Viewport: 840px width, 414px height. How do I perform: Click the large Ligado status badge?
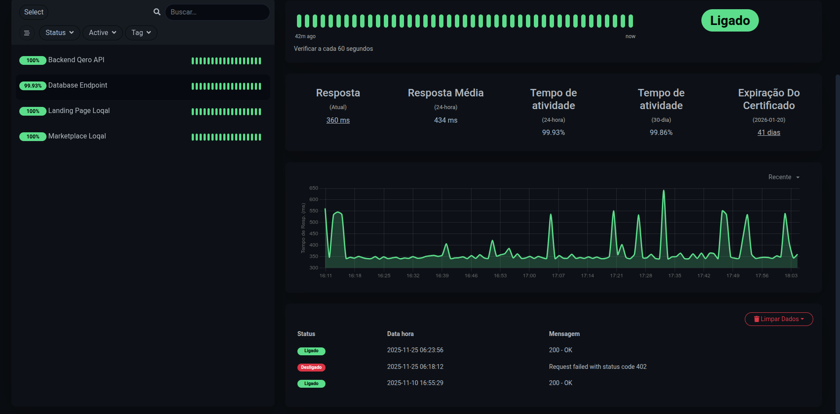point(729,21)
